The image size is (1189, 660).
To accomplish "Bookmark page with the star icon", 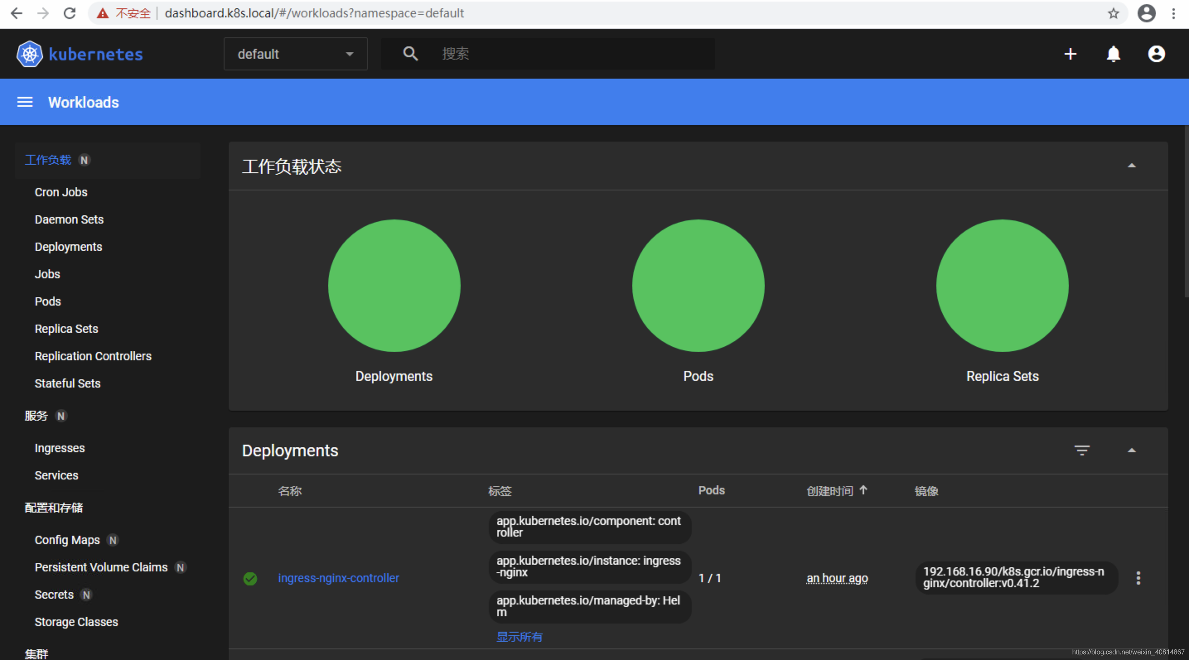I will tap(1113, 13).
